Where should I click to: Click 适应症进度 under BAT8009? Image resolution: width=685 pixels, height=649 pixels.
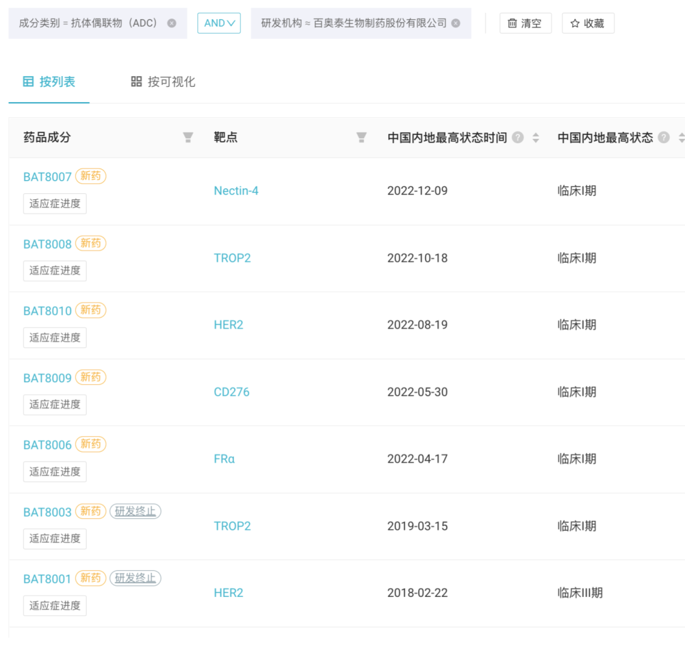point(55,404)
